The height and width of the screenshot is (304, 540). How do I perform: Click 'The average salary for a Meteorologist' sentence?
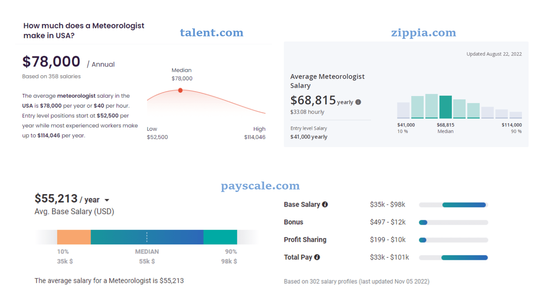109,281
